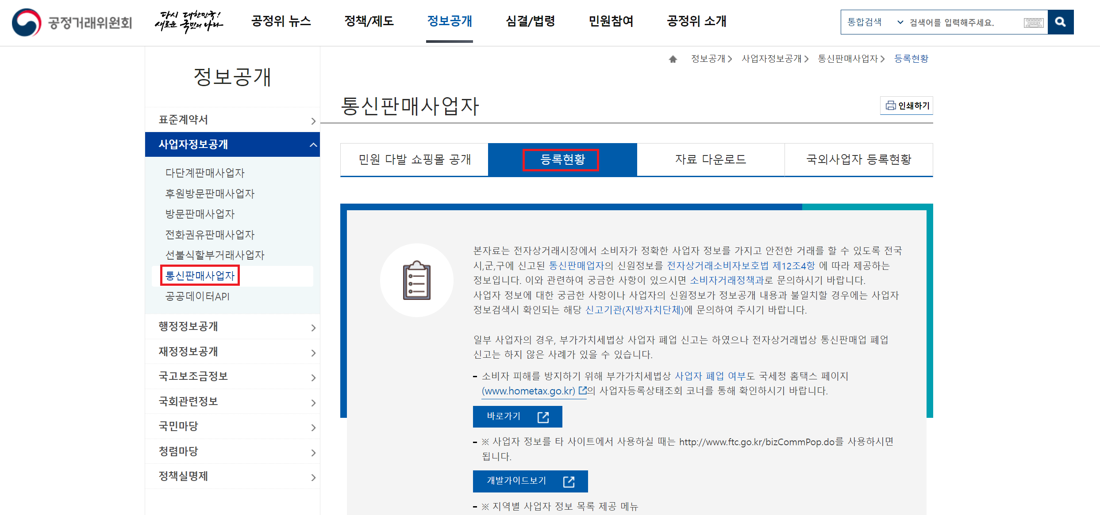This screenshot has height=515, width=1100.
Task: Open the 심결/법령 top menu
Action: click(x=530, y=21)
